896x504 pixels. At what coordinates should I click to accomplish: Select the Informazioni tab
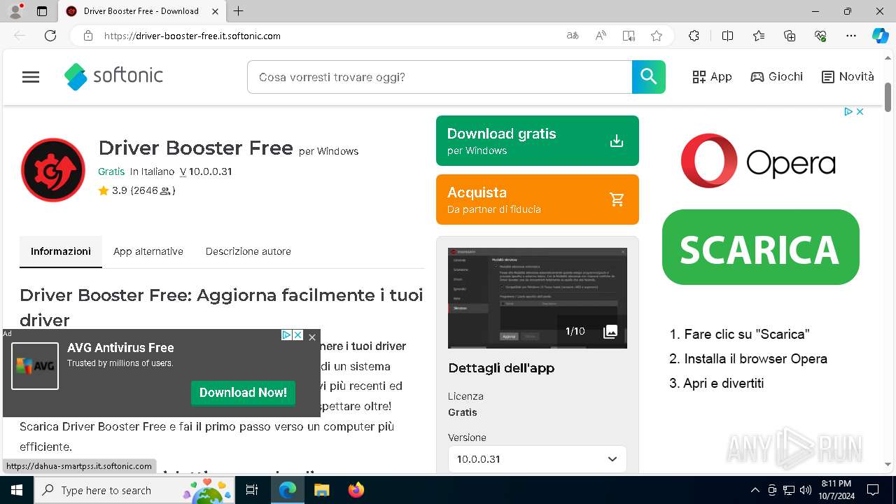[x=61, y=251]
